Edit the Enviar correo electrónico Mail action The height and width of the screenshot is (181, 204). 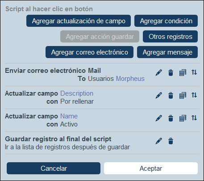tap(158, 73)
